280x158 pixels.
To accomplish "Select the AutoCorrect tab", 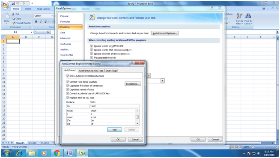I will pos(70,70).
